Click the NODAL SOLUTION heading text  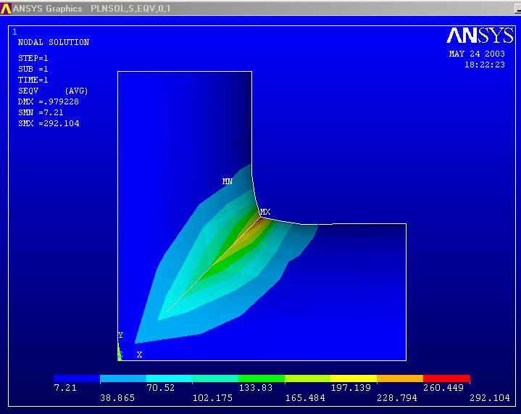point(53,42)
